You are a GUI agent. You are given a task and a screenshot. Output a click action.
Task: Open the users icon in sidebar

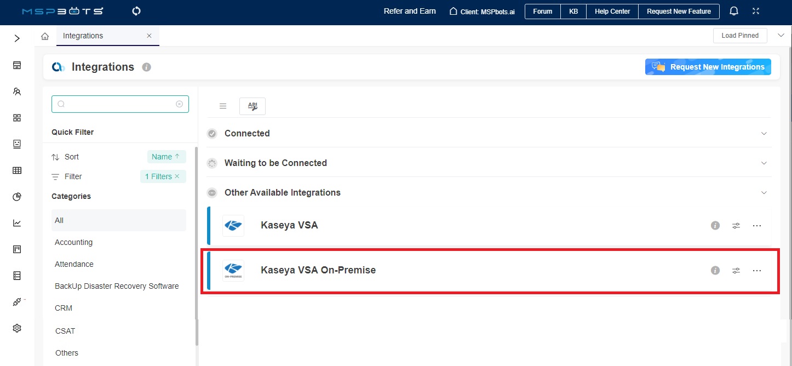pos(17,92)
